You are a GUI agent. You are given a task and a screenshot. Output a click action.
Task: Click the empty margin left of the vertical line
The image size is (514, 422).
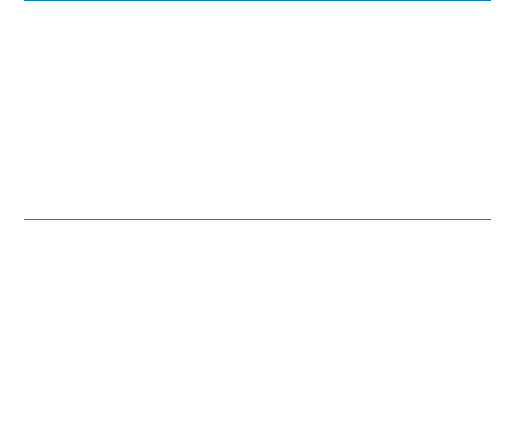[11, 406]
